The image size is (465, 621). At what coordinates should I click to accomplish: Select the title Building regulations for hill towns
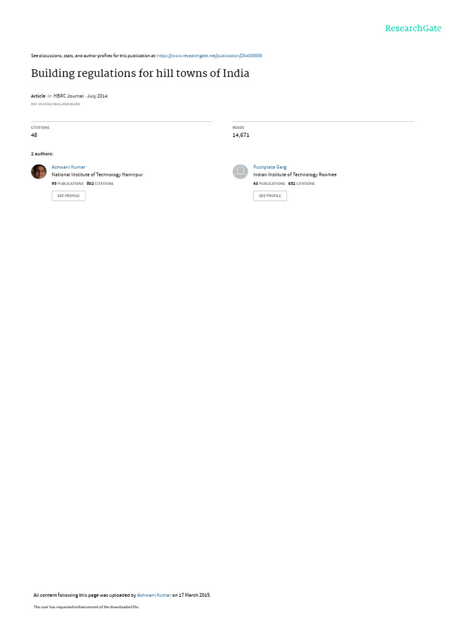tap(140, 73)
